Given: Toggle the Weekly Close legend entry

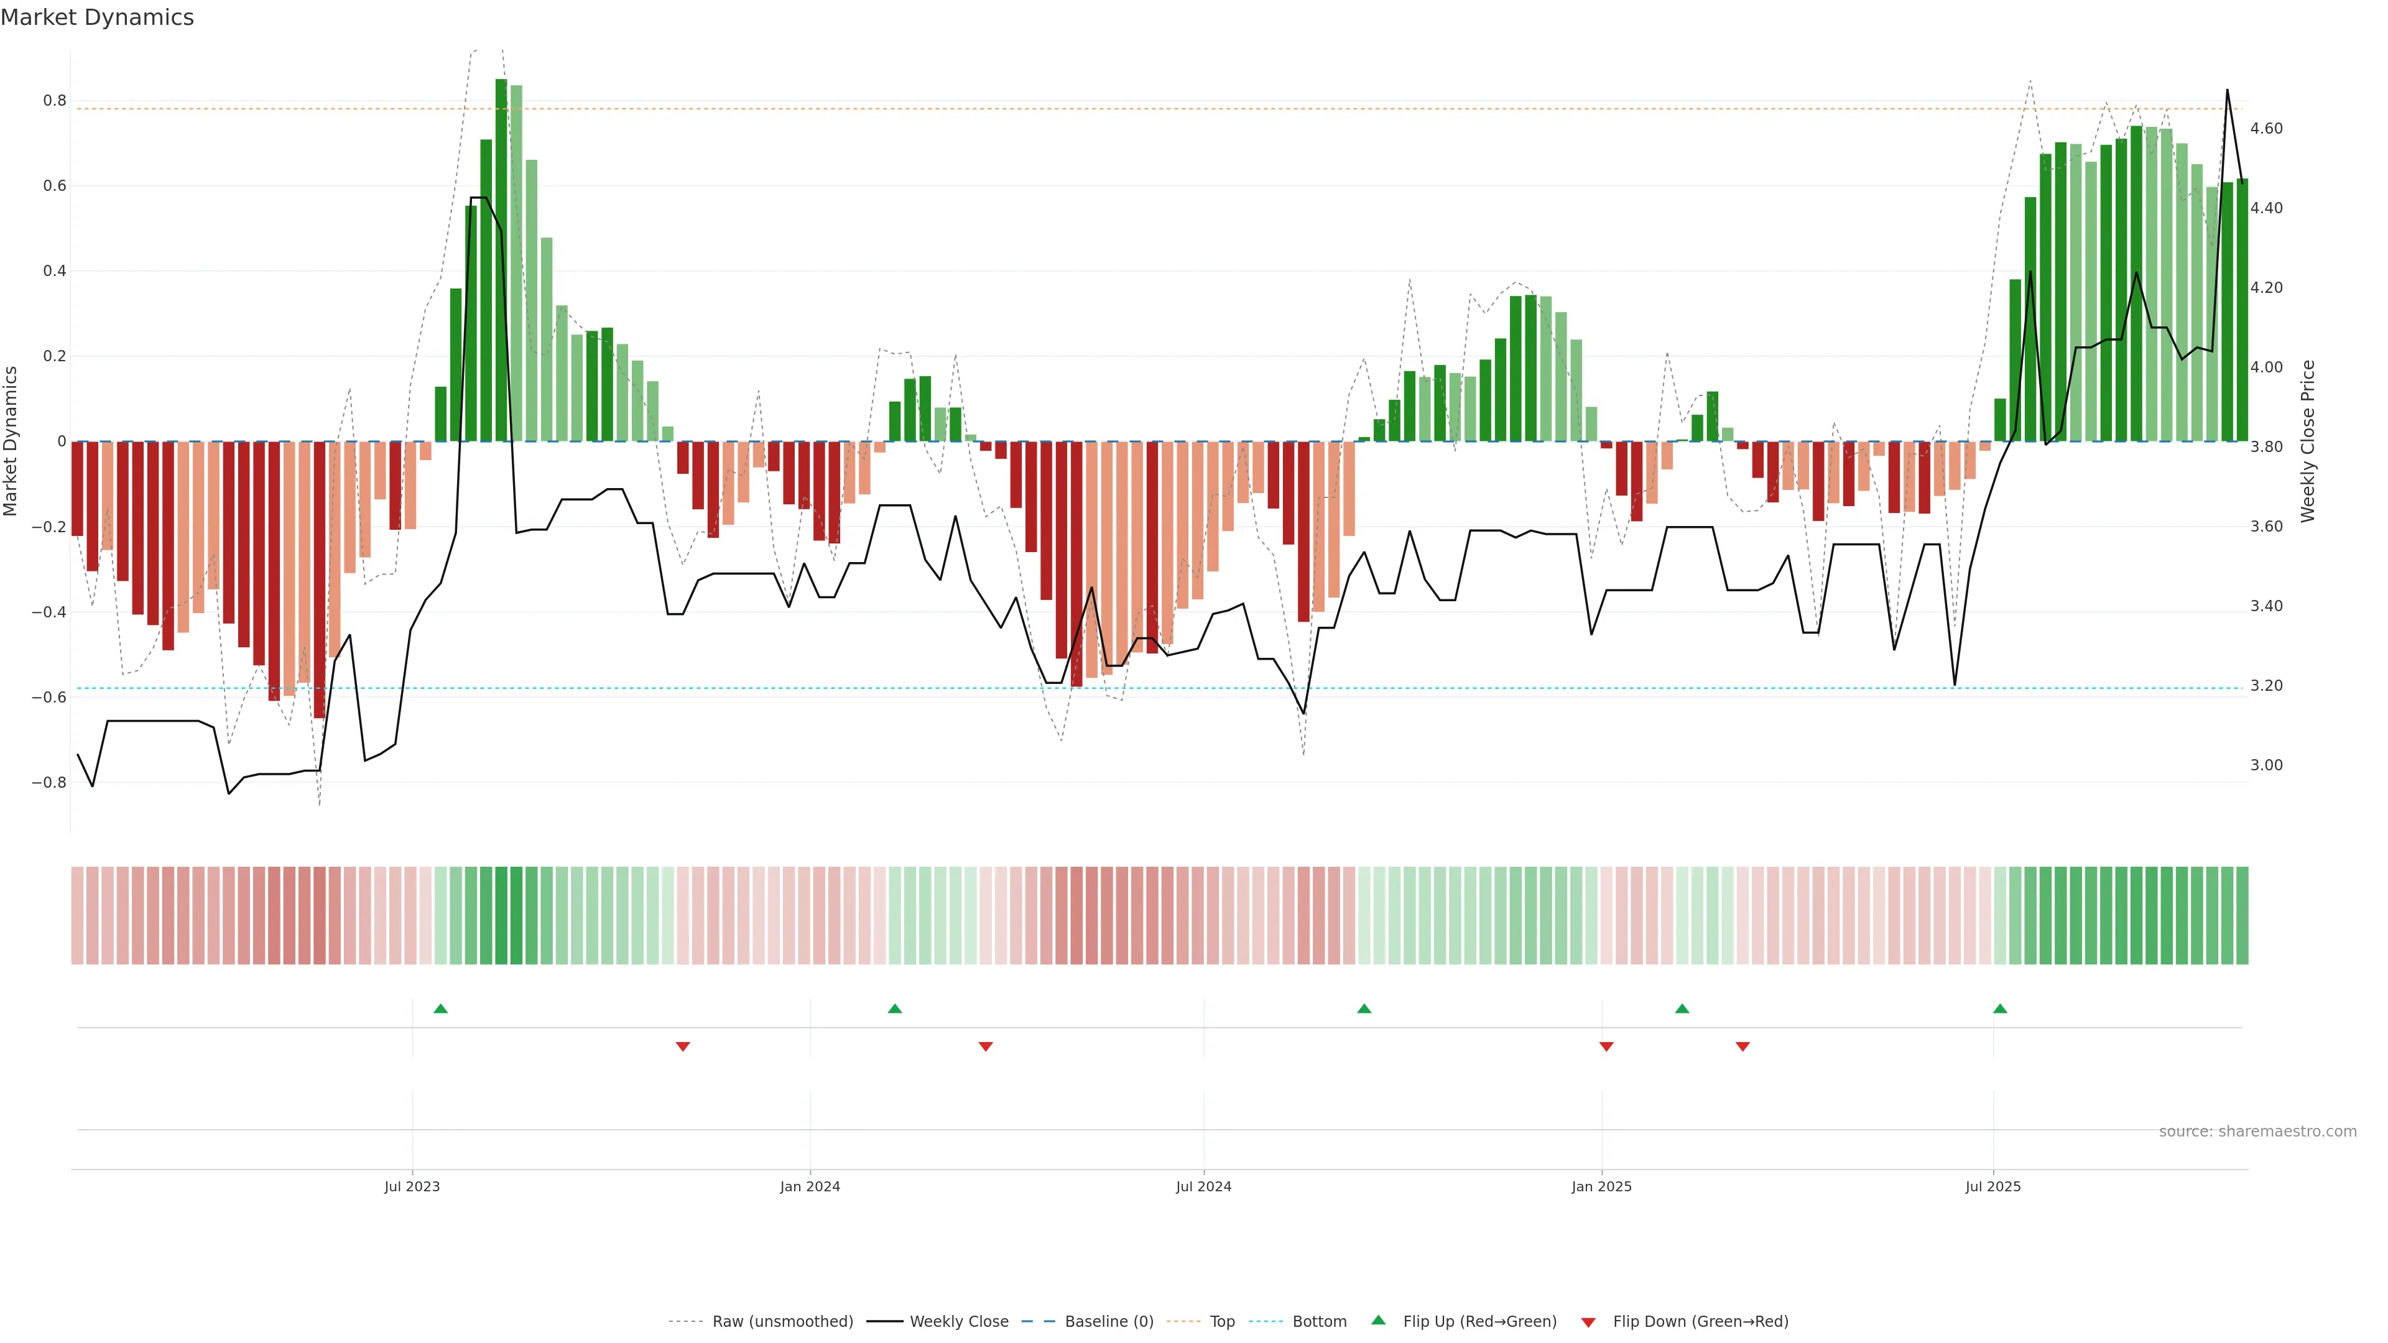Looking at the screenshot, I should pyautogui.click(x=958, y=1322).
